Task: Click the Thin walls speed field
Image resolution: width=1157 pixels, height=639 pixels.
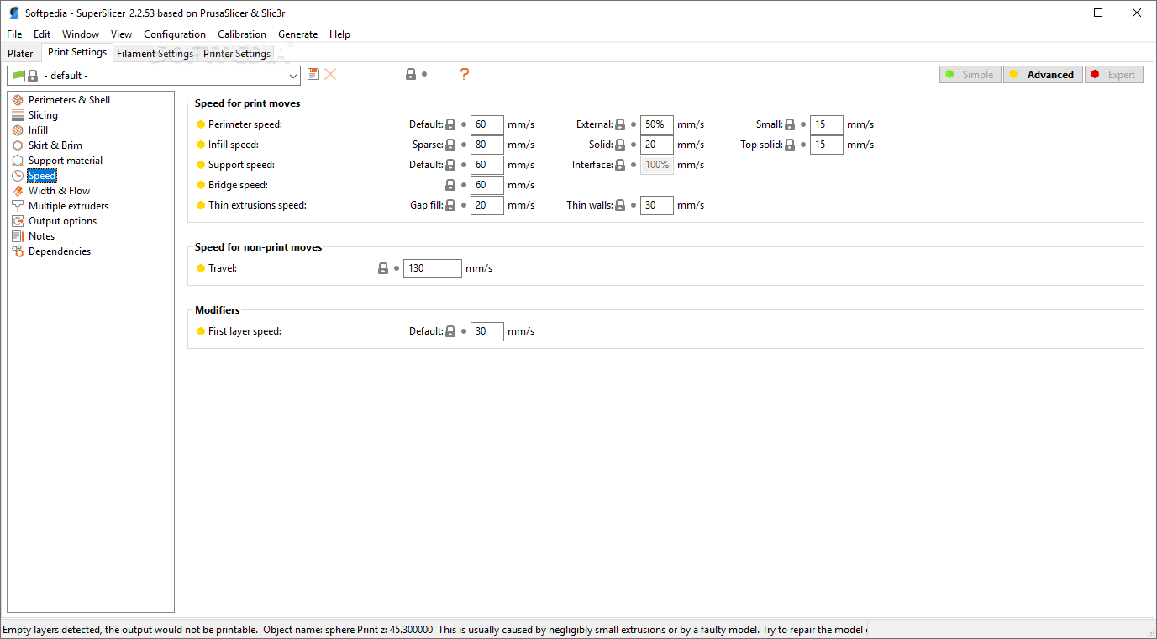Action: point(657,205)
